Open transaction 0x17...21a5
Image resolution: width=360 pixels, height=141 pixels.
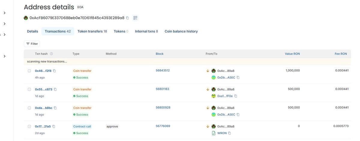(x=43, y=127)
